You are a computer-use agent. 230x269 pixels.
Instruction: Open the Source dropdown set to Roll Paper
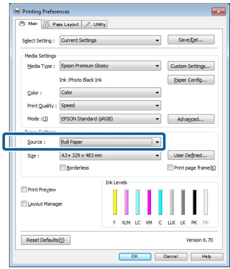110,142
